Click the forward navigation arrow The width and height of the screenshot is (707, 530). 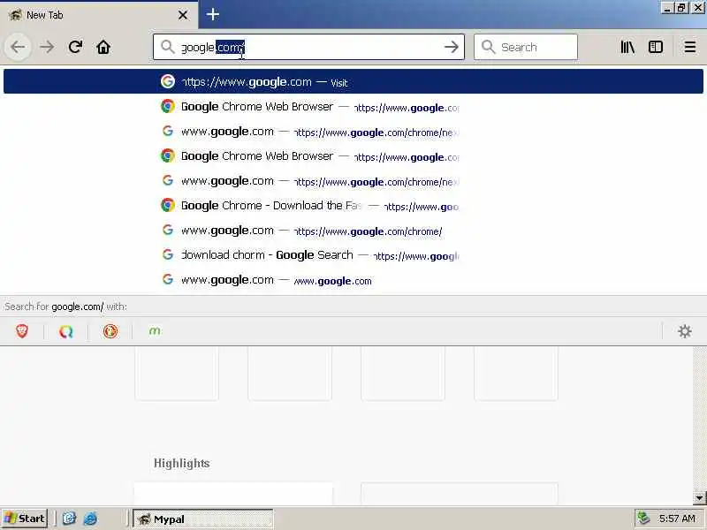47,47
